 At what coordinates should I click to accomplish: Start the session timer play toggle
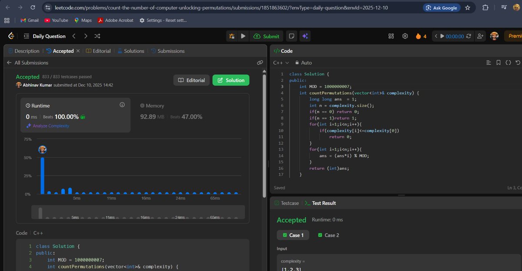coord(442,36)
